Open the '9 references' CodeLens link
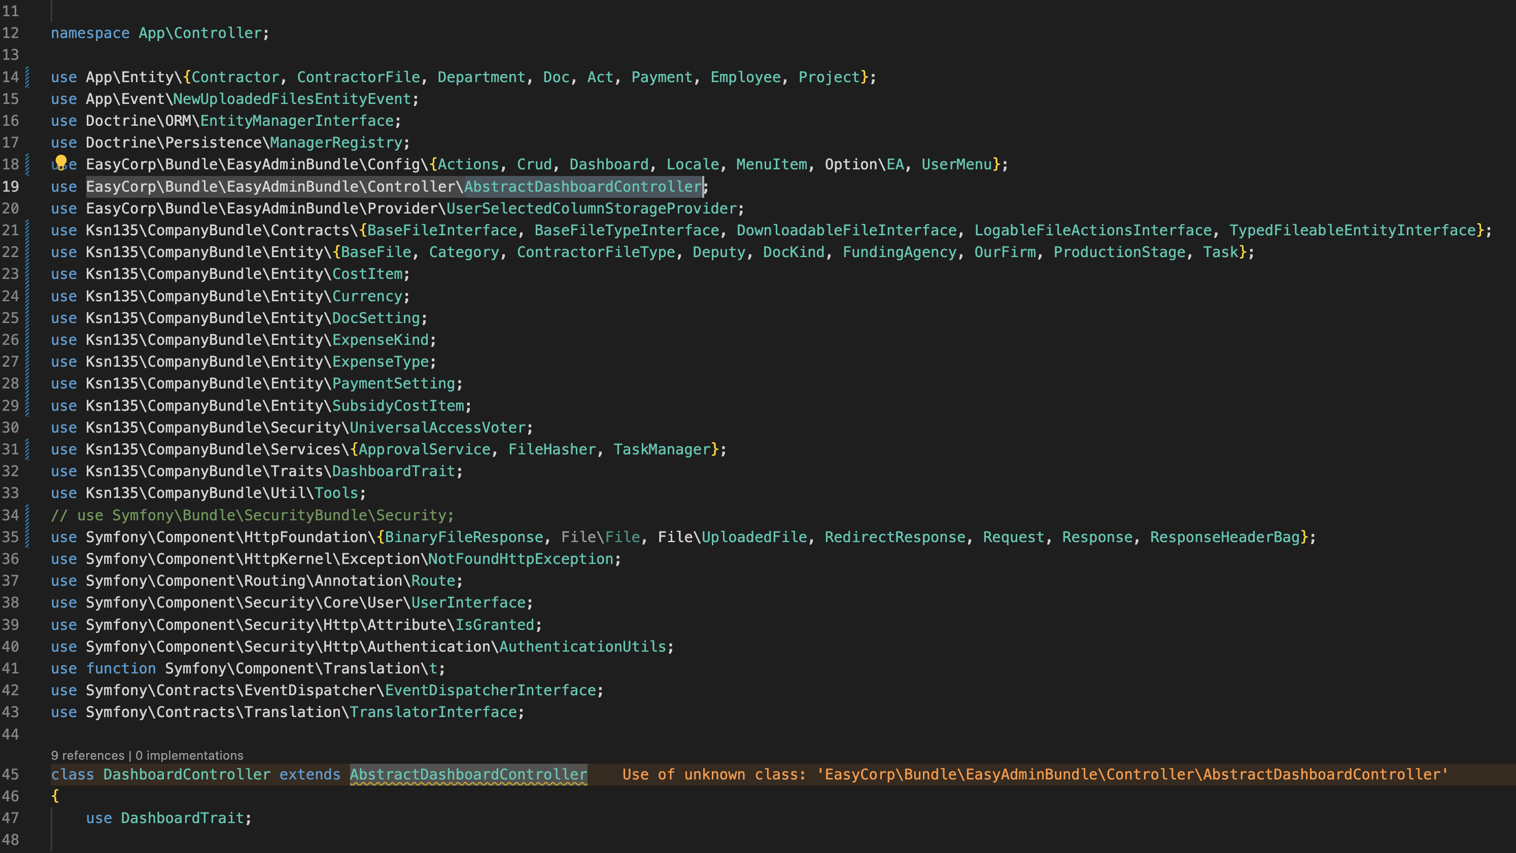Viewport: 1516px width, 853px height. pyautogui.click(x=88, y=755)
